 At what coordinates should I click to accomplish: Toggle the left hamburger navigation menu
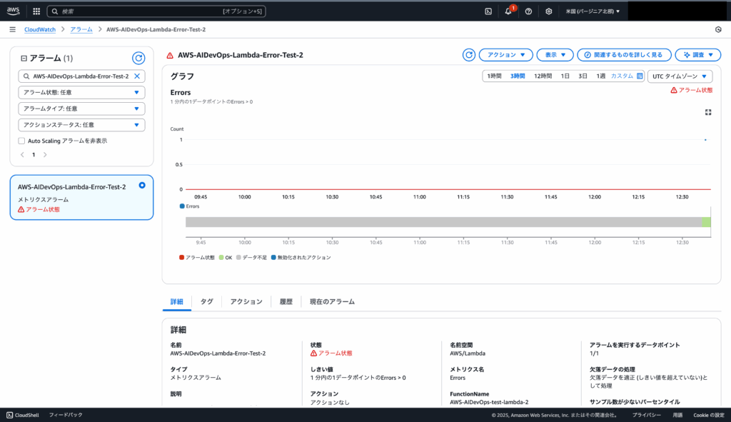12,29
